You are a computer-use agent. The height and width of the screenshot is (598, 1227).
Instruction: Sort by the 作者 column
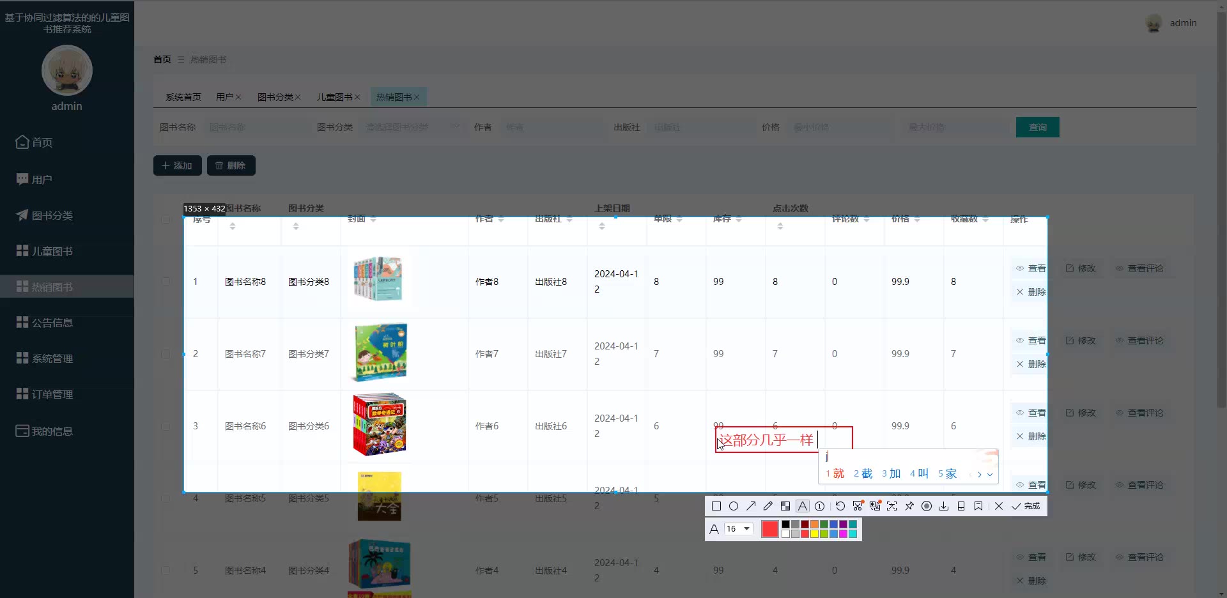[x=501, y=219]
